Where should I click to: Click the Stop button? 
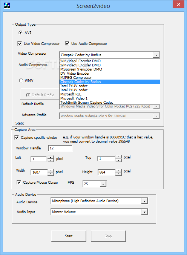(x=108, y=236)
